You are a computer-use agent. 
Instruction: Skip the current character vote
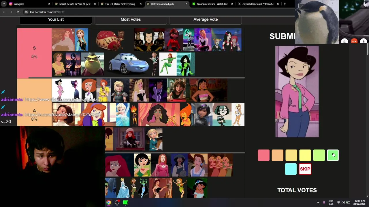(x=305, y=169)
